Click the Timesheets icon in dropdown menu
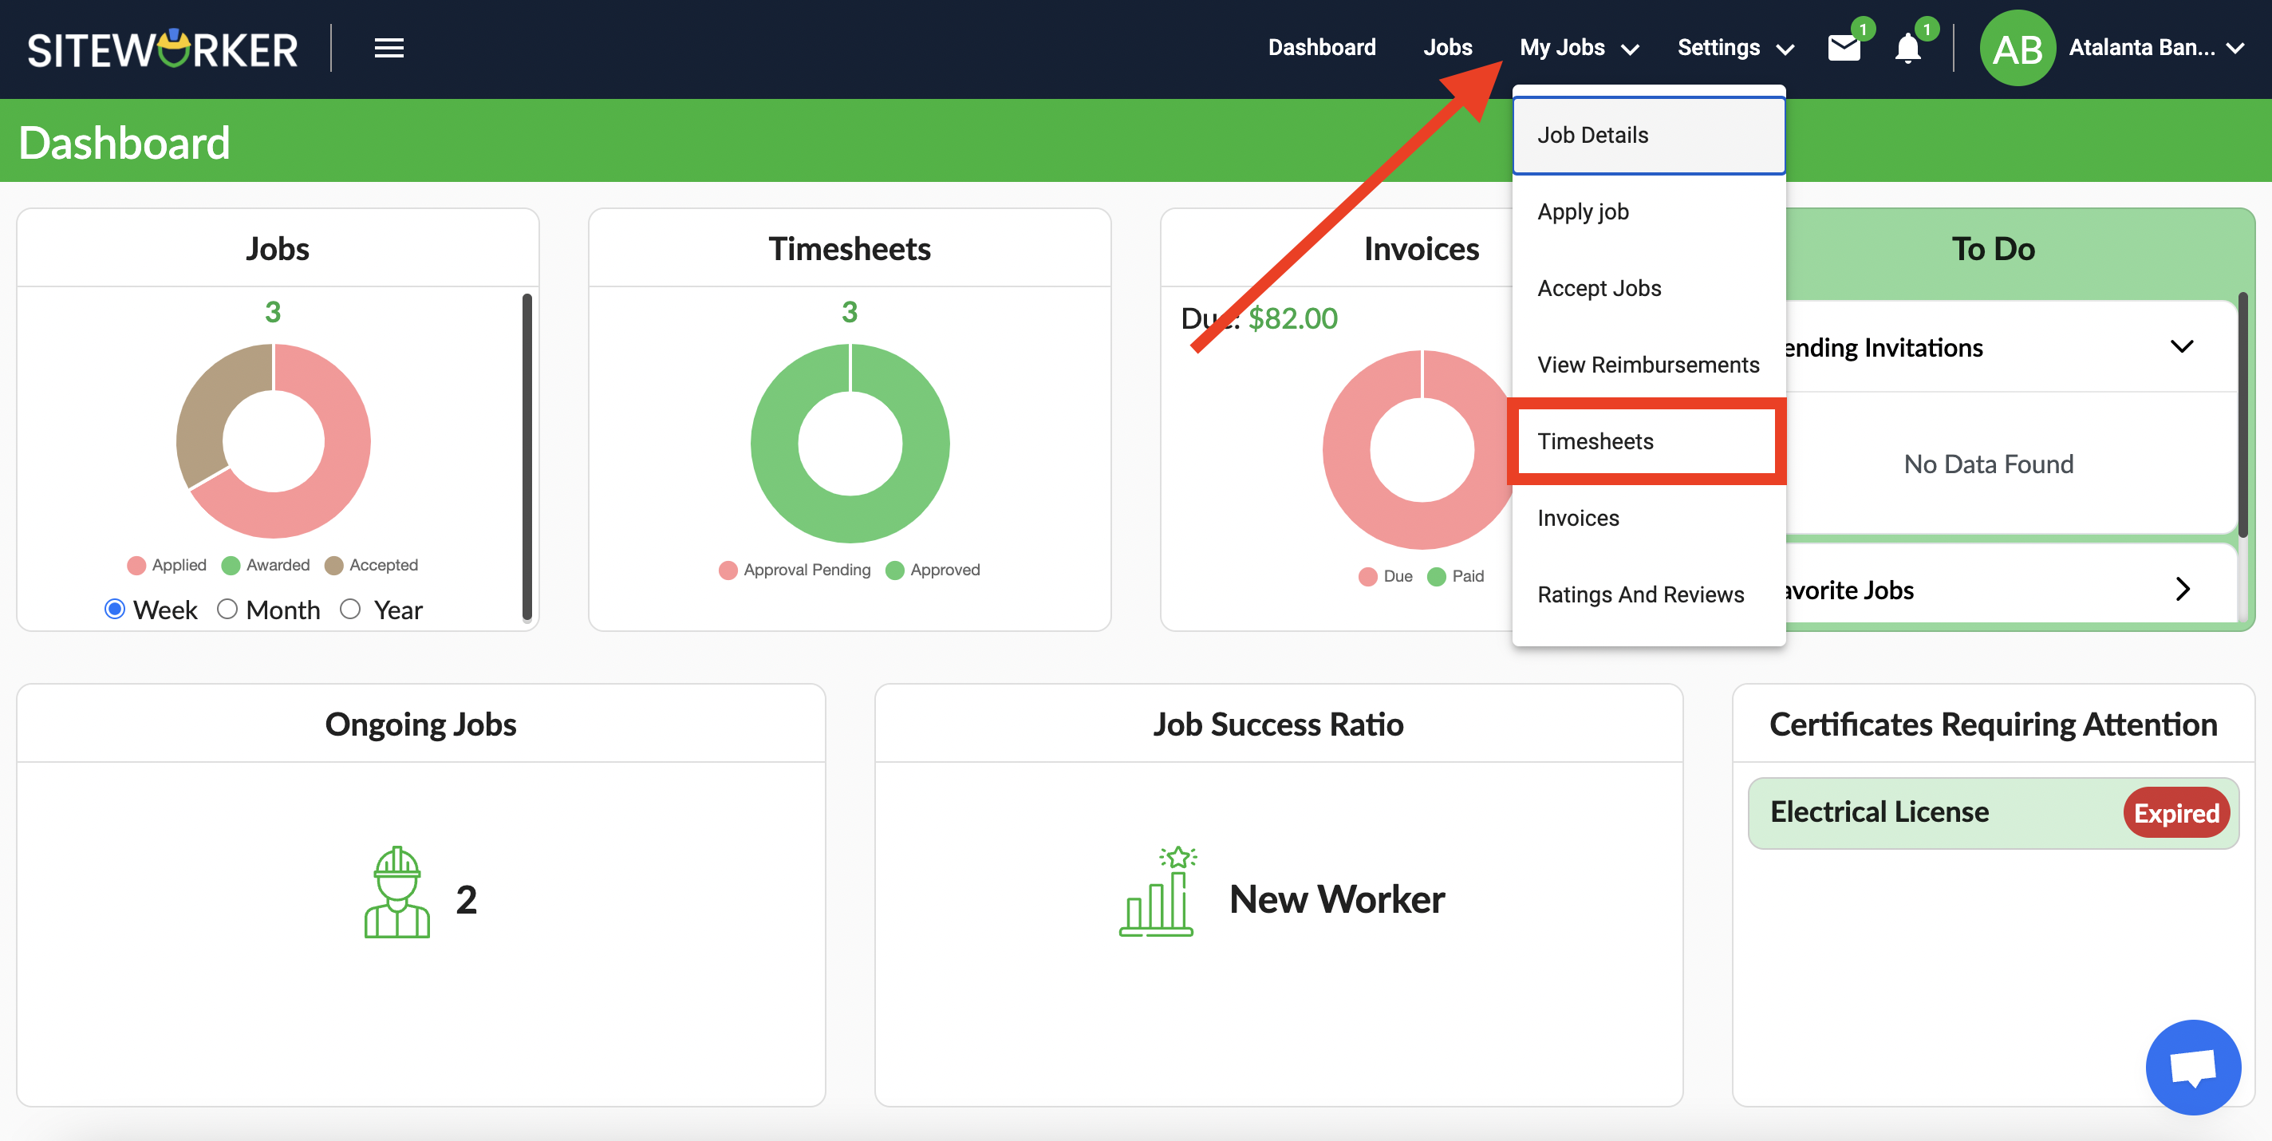The width and height of the screenshot is (2272, 1141). click(x=1596, y=440)
